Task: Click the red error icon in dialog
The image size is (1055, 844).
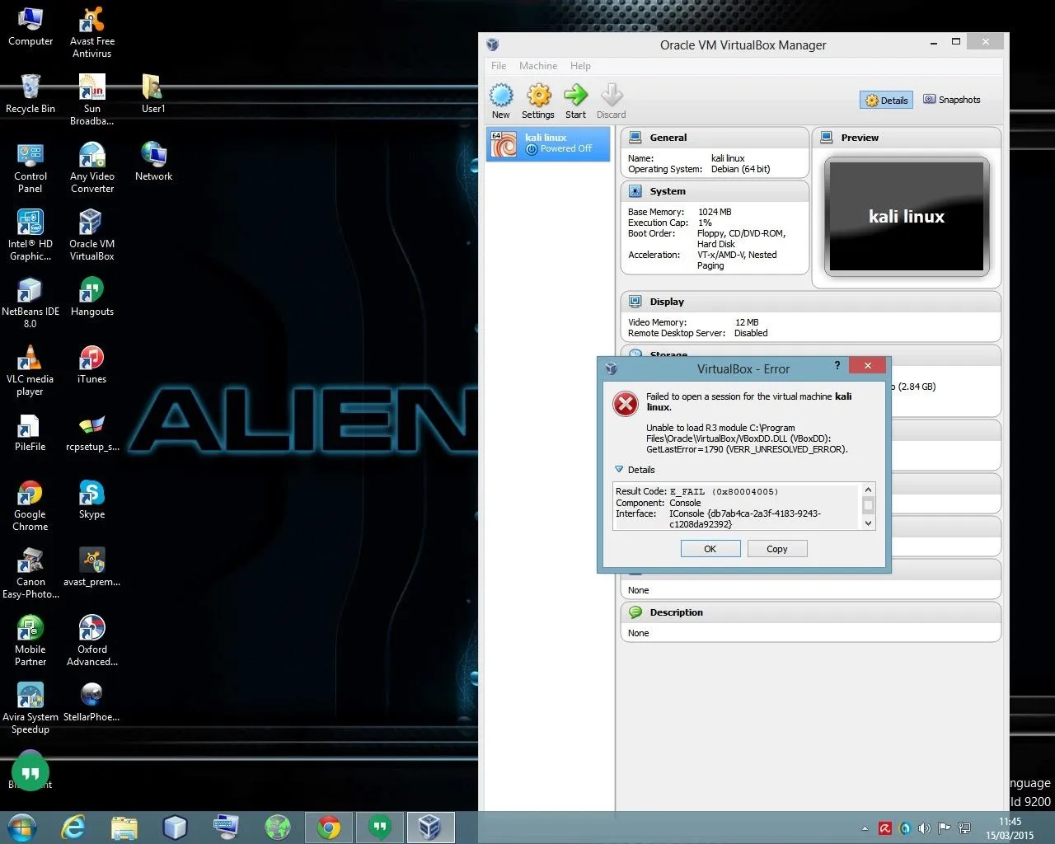Action: click(626, 403)
